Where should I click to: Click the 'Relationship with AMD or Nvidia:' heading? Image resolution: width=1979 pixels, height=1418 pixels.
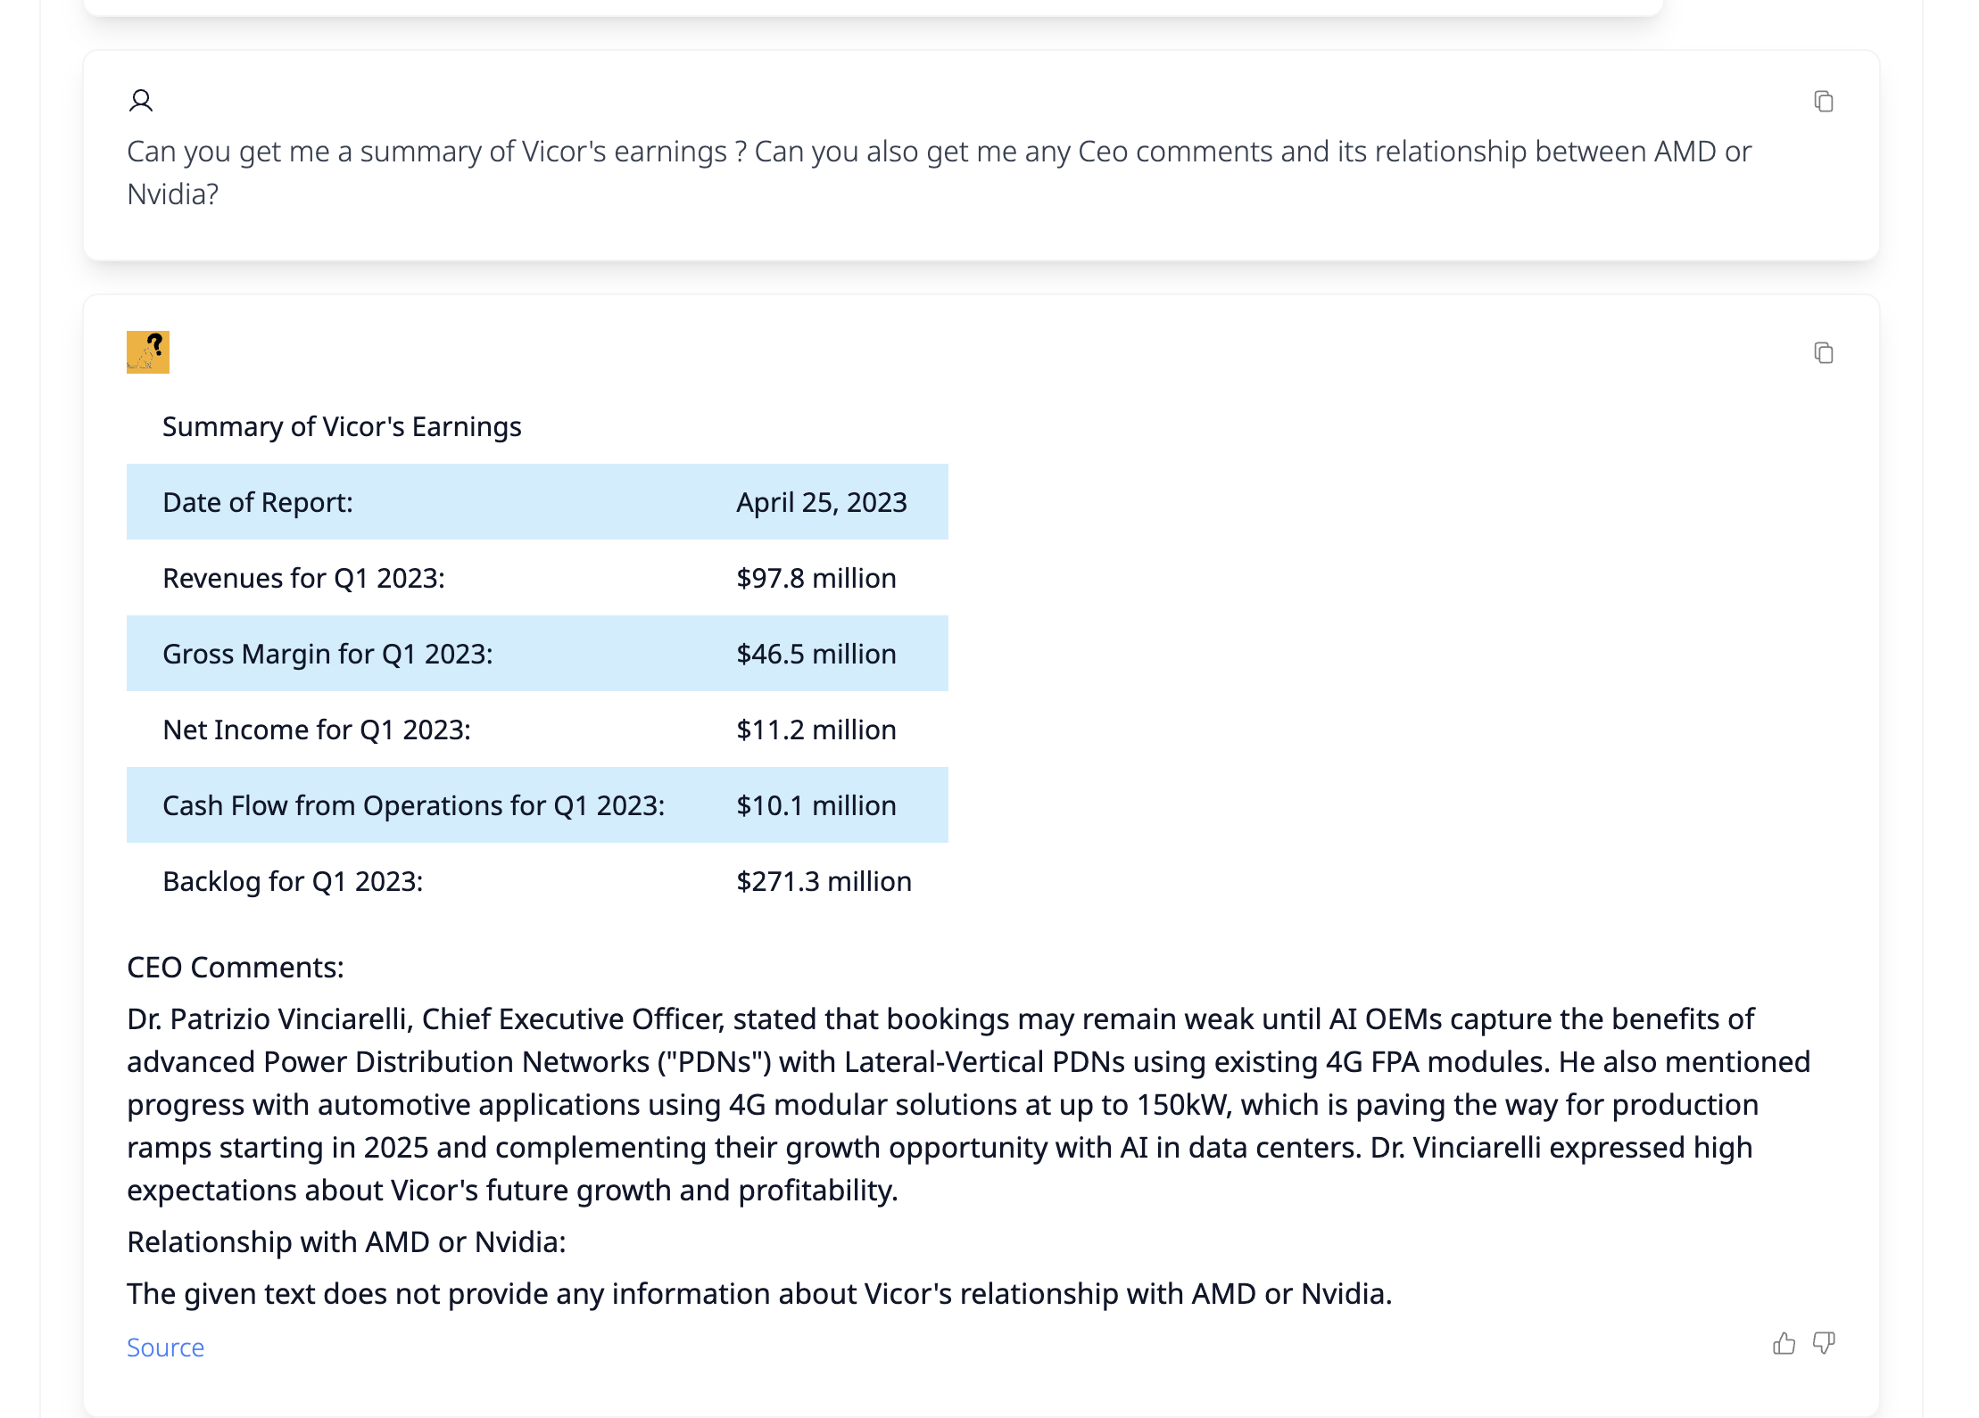tap(346, 1241)
